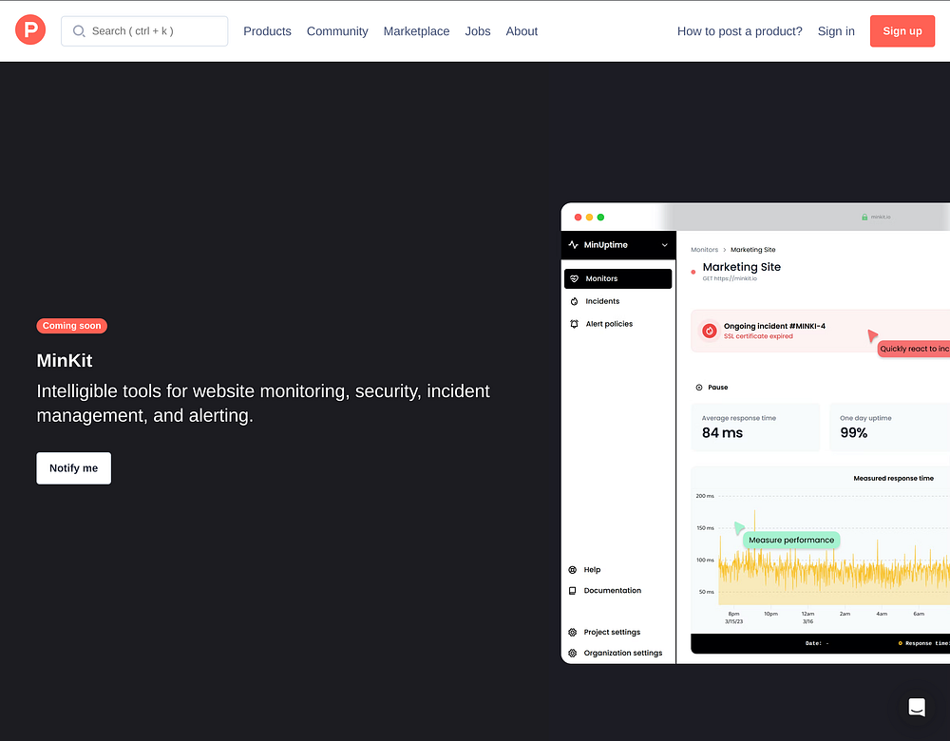Image resolution: width=950 pixels, height=741 pixels.
Task: Open Incidents in the sidebar
Action: 602,301
